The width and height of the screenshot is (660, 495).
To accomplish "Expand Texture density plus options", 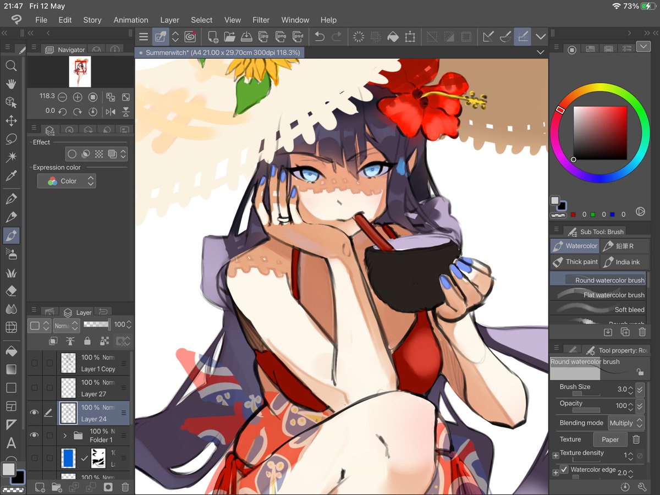I will pyautogui.click(x=555, y=455).
